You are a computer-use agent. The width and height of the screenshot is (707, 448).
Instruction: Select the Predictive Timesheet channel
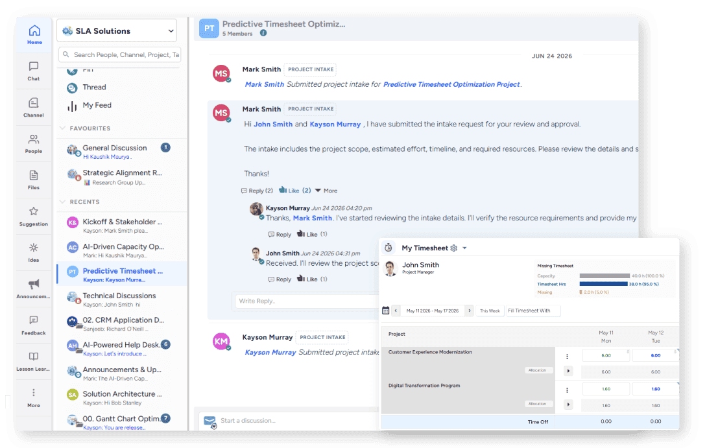[122, 274]
